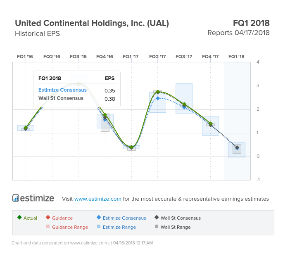Toggle the Wall St Range legend entry

point(173,227)
